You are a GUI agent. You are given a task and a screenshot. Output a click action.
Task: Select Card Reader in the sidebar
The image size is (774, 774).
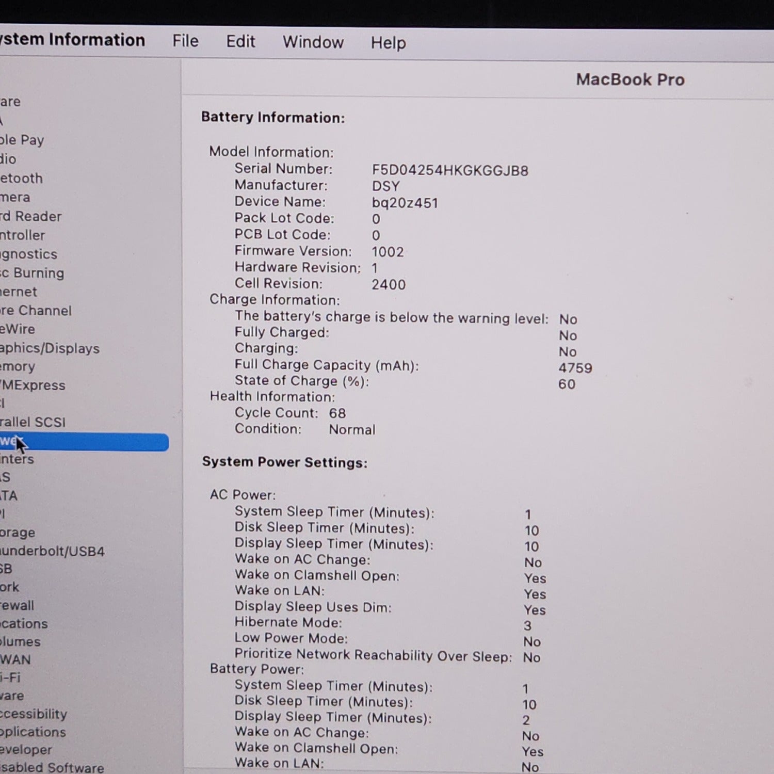coord(31,217)
